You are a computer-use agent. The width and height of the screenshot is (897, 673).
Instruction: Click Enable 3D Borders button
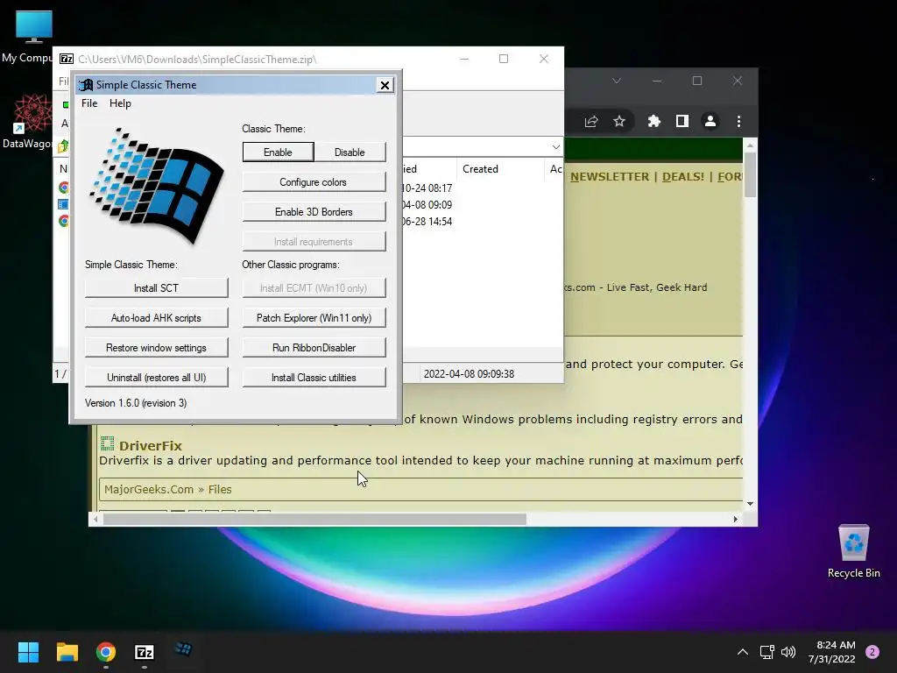coord(314,212)
